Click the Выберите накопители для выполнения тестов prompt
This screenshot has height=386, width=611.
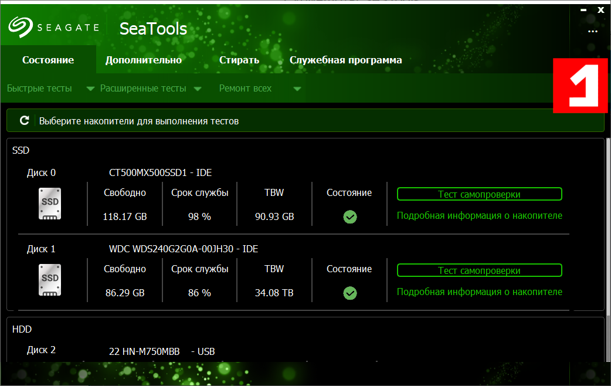pyautogui.click(x=139, y=121)
